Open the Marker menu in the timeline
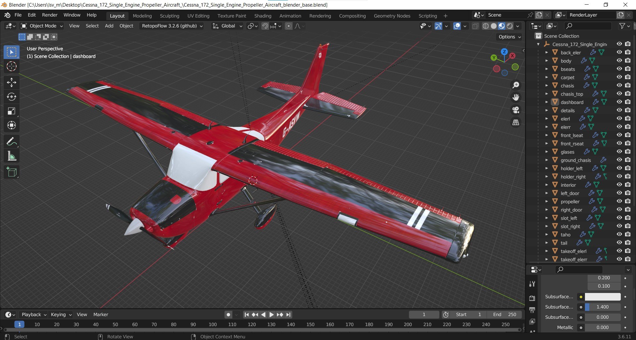The height and width of the screenshot is (340, 636). pos(101,315)
